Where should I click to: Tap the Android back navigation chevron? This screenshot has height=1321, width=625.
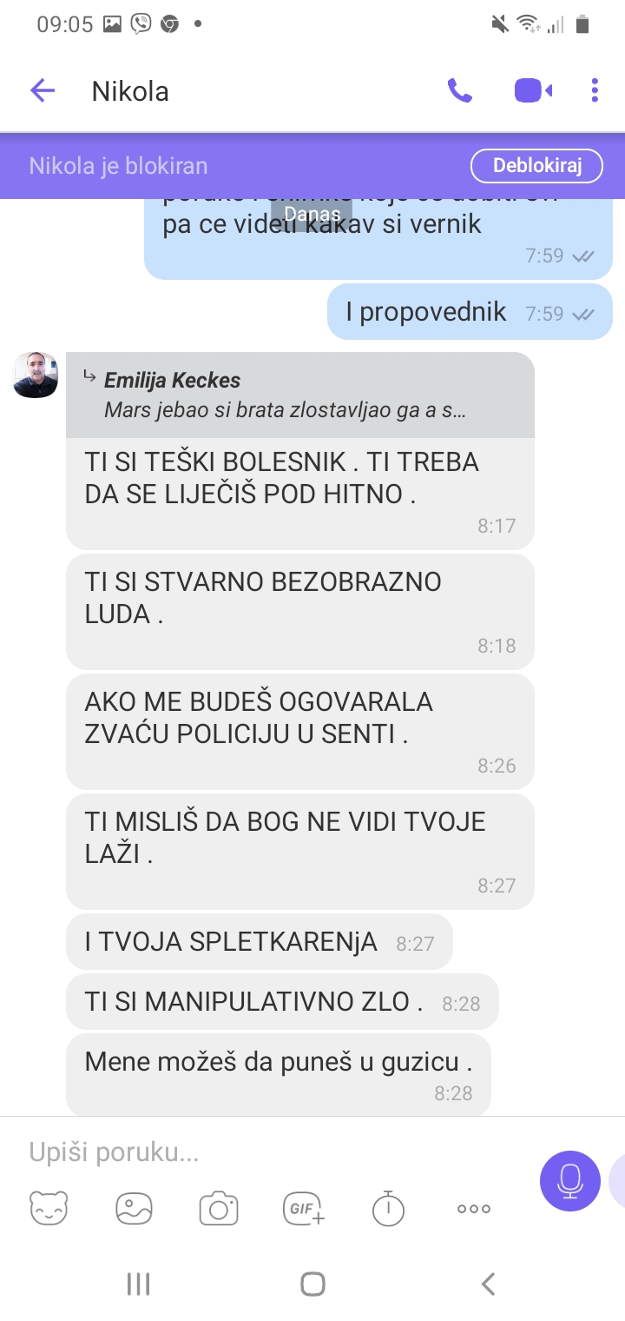488,1284
